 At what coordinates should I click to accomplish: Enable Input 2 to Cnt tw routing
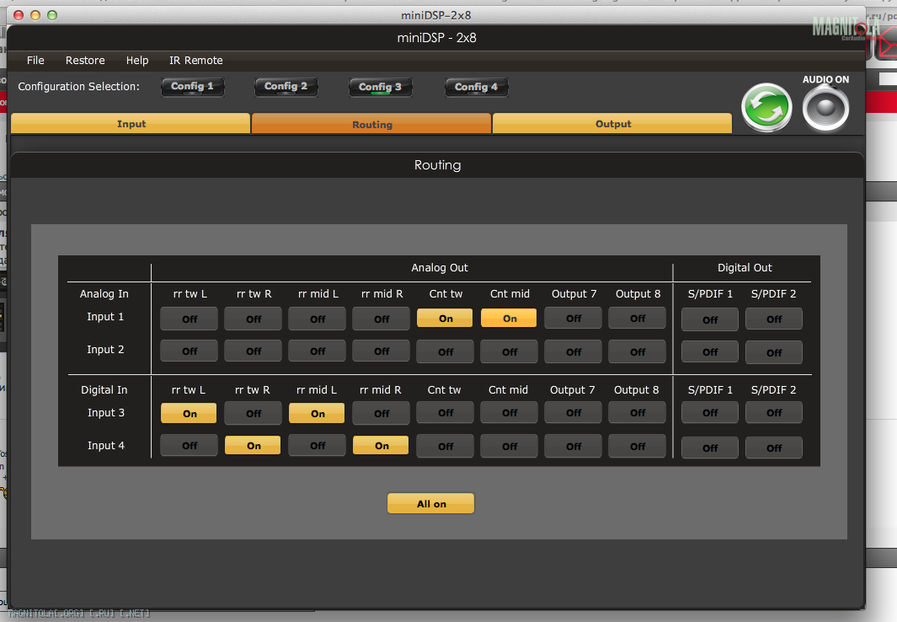coord(445,352)
